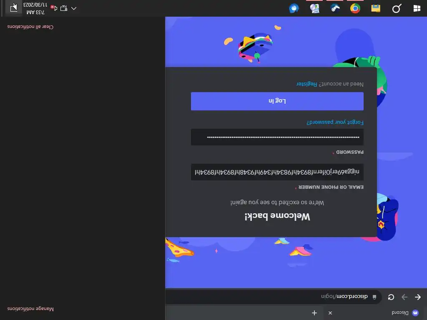The width and height of the screenshot is (427, 320).
Task: Focus the Password input field
Action: pyautogui.click(x=277, y=137)
